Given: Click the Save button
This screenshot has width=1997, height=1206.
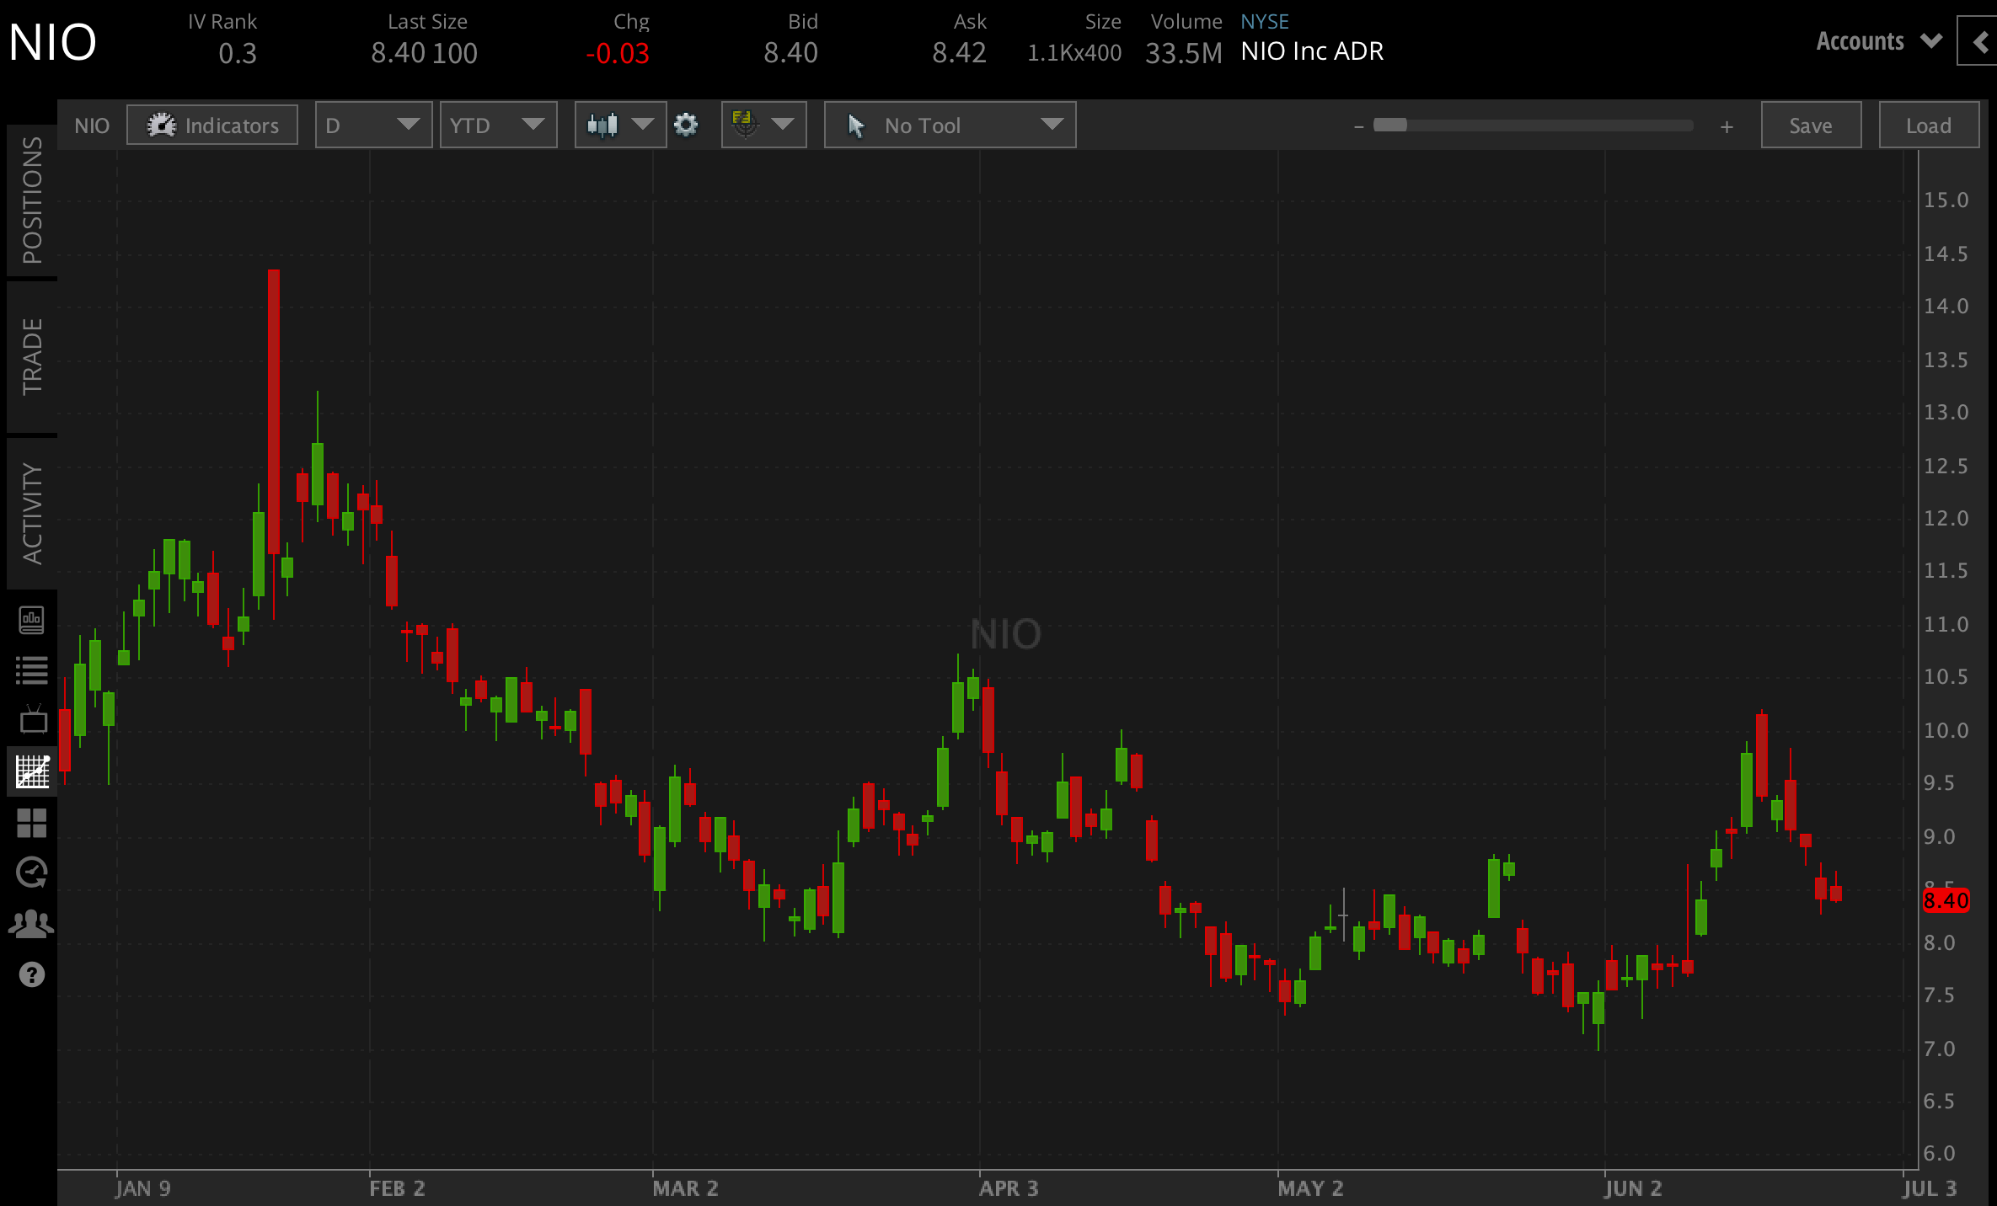Looking at the screenshot, I should tap(1810, 125).
